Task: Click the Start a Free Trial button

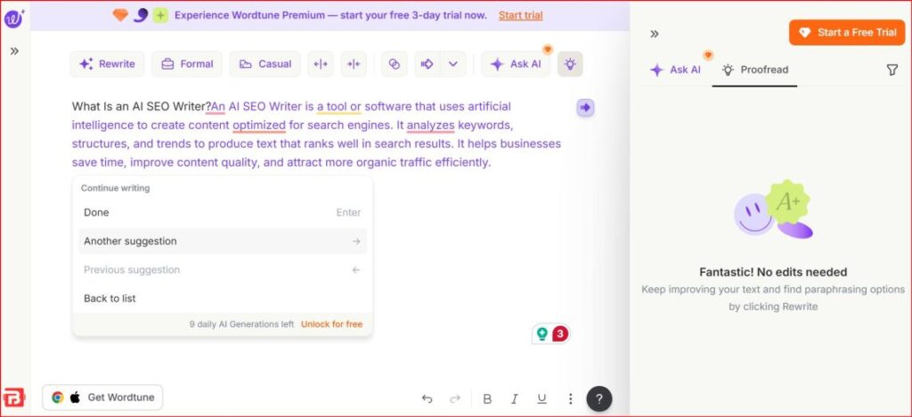Action: (848, 33)
